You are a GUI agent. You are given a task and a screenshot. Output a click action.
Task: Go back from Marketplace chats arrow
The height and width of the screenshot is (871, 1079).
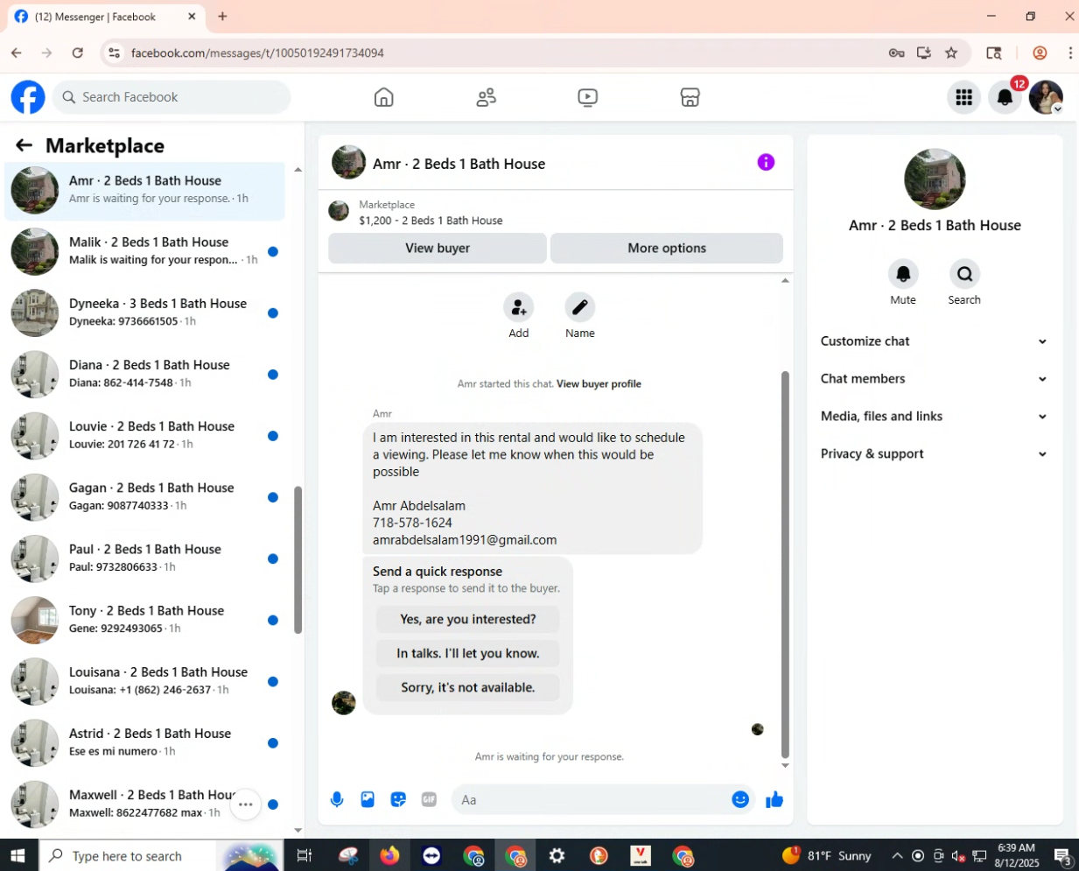(24, 145)
